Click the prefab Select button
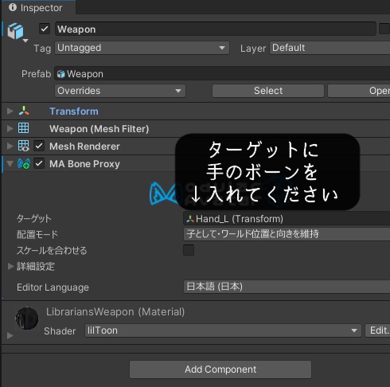The height and width of the screenshot is (387, 390). 268,91
